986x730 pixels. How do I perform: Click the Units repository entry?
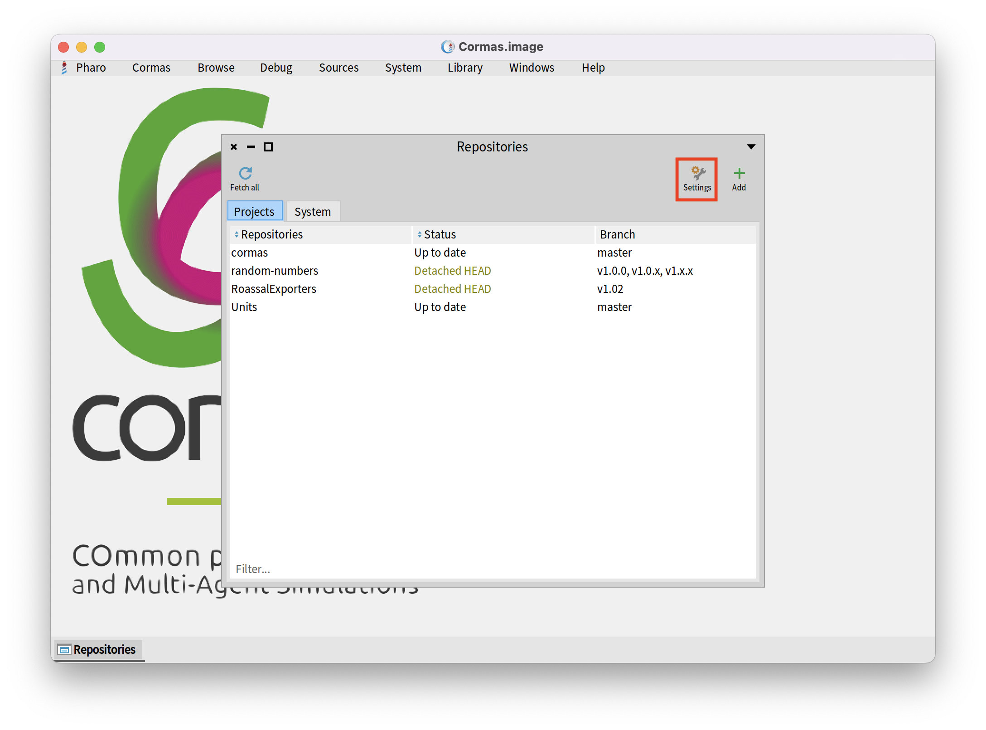pyautogui.click(x=244, y=307)
